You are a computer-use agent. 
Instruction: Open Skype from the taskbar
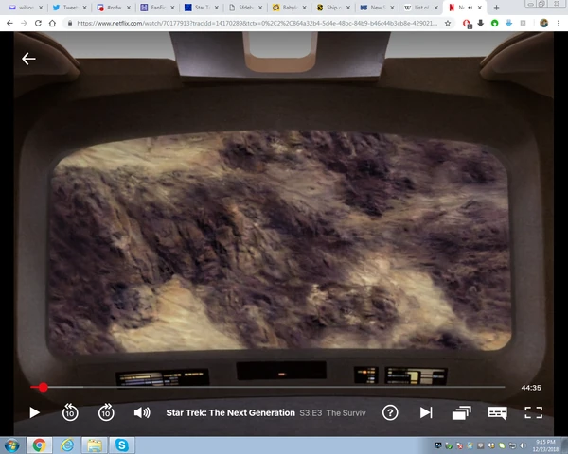pos(122,445)
